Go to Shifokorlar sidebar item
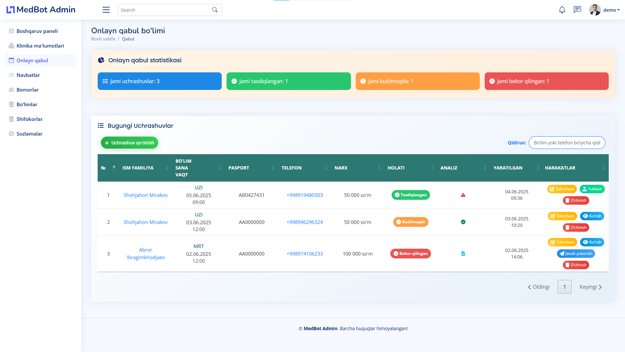 (x=30, y=119)
